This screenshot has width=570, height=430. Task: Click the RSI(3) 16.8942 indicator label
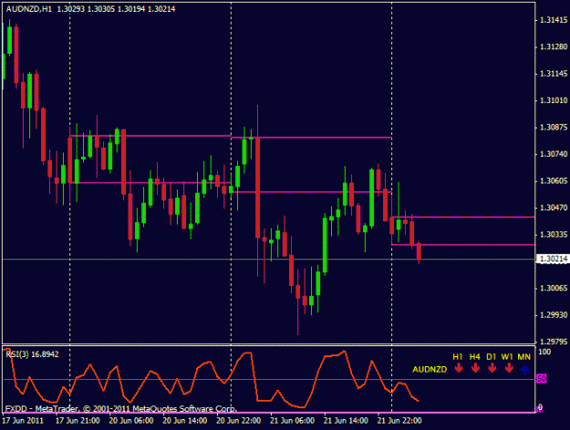[x=32, y=354]
